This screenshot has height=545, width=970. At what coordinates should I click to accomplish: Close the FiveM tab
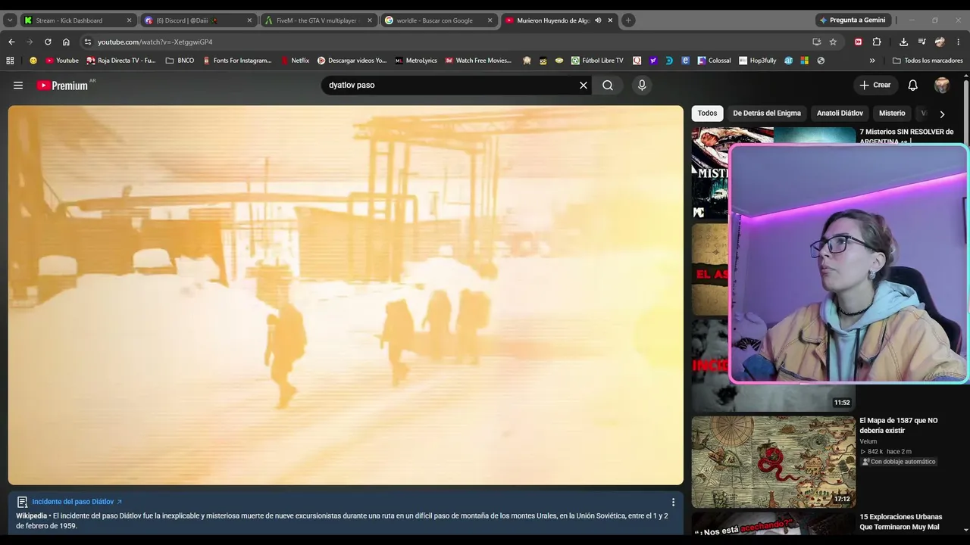370,20
